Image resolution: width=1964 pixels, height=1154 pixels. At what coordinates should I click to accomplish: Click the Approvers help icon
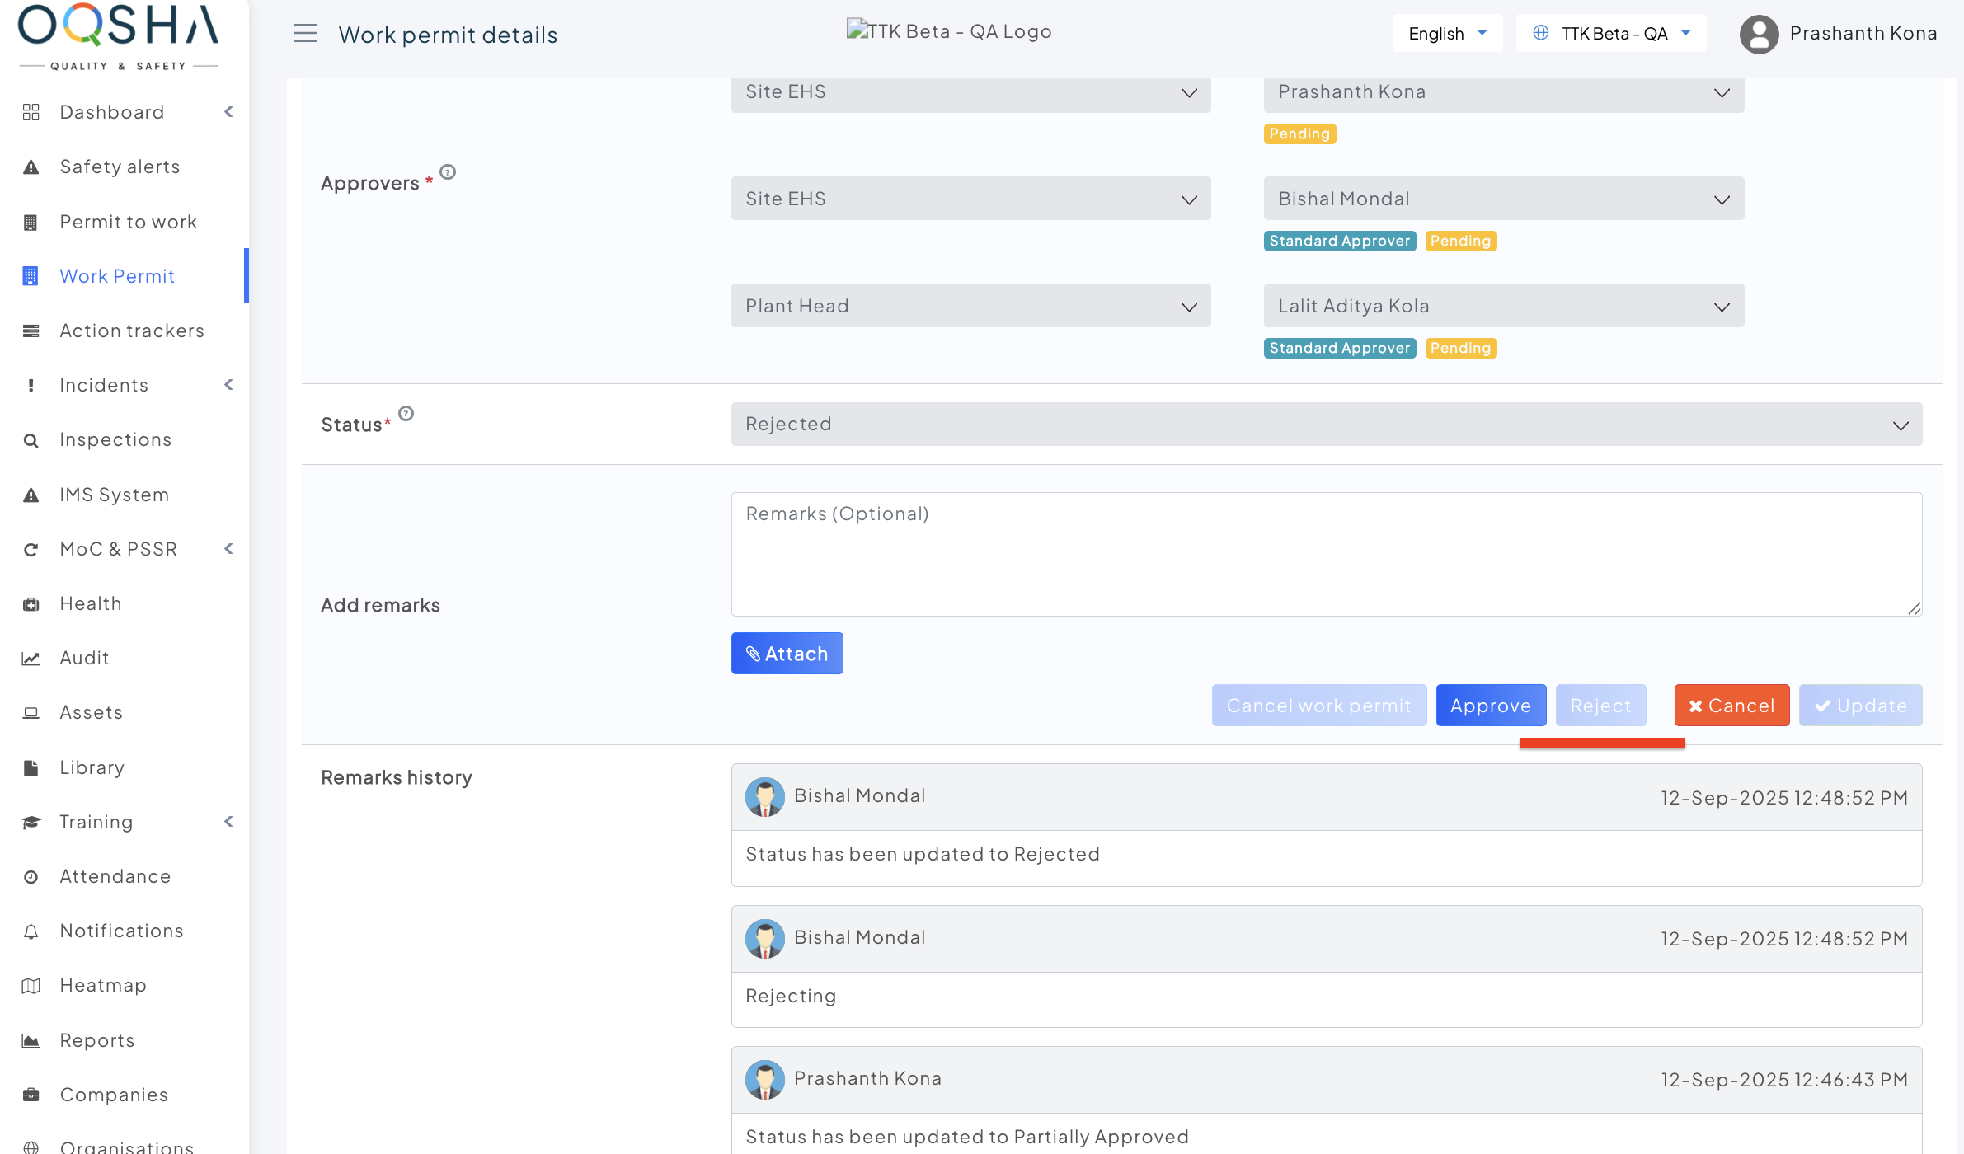448,172
